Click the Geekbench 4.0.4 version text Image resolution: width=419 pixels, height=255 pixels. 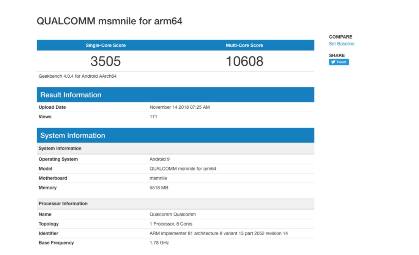(x=77, y=76)
